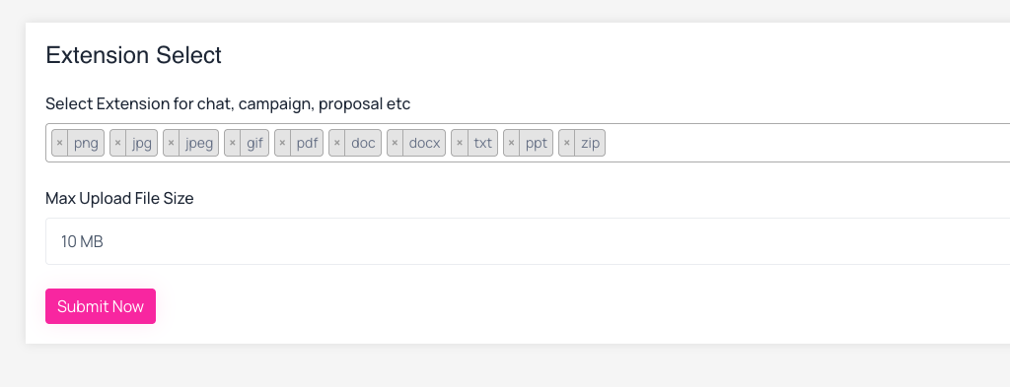Open the Max Upload File Size dropdown
1010x387 pixels.
click(528, 241)
